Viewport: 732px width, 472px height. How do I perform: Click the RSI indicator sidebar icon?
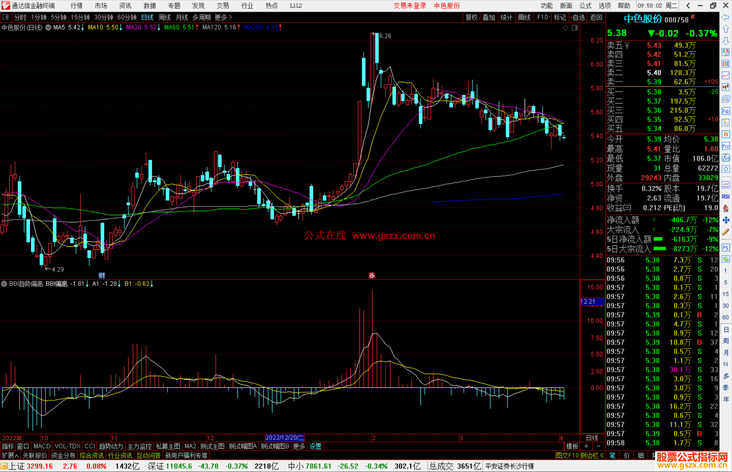[x=726, y=197]
